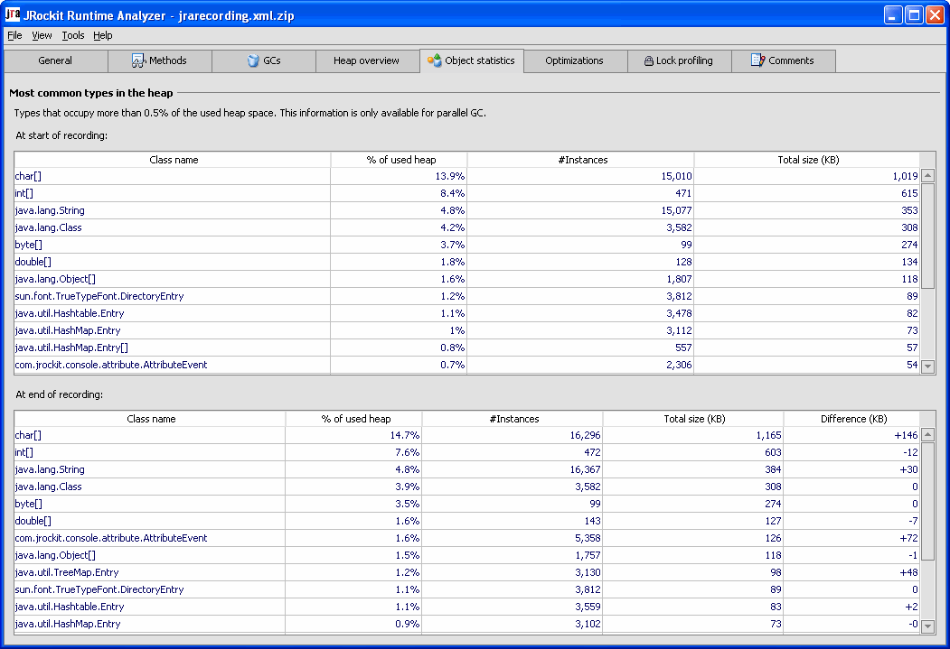Sort end table by Total size (KB)
This screenshot has height=649, width=950.
(x=693, y=419)
